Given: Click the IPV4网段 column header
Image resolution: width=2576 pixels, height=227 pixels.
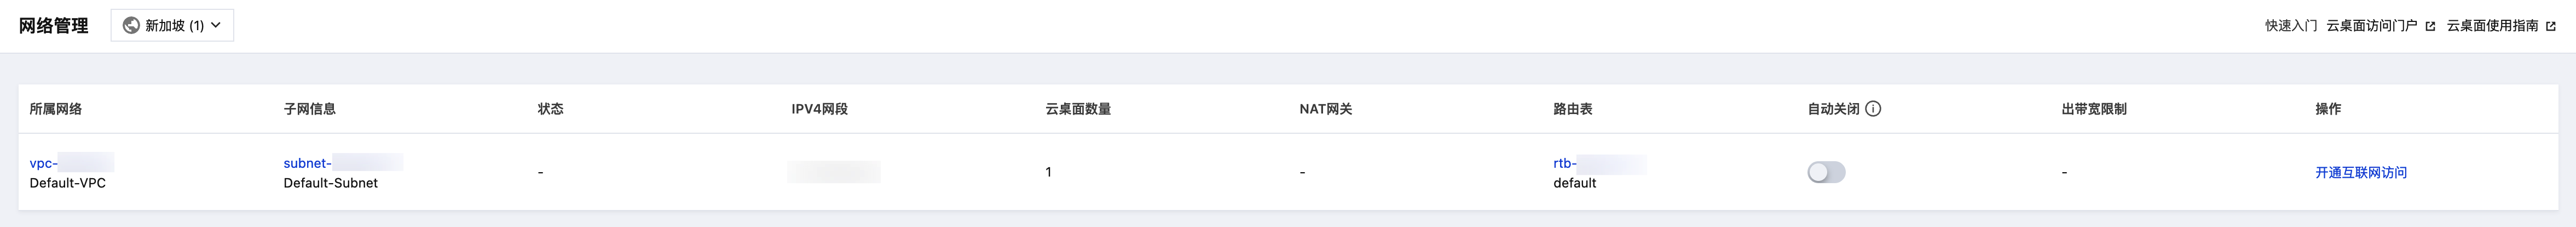Looking at the screenshot, I should coord(819,109).
